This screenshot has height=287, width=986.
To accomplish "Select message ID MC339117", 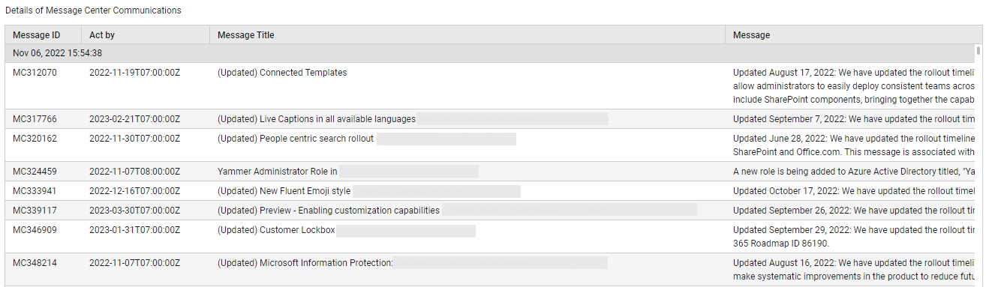I will click(35, 211).
